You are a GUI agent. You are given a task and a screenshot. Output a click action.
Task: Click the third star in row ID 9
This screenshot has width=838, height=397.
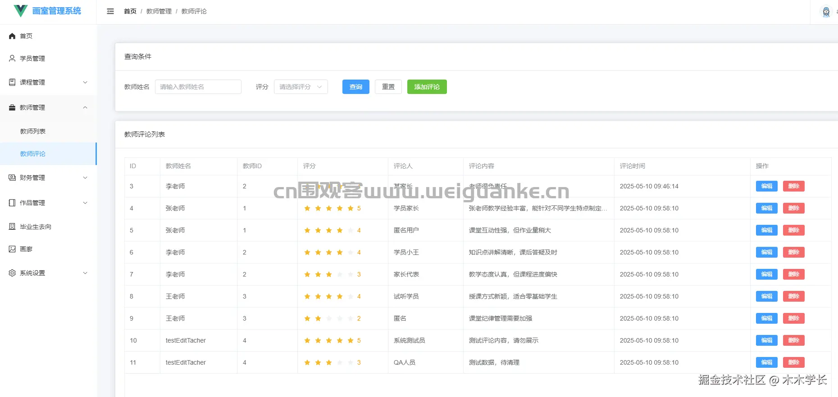pyautogui.click(x=329, y=318)
